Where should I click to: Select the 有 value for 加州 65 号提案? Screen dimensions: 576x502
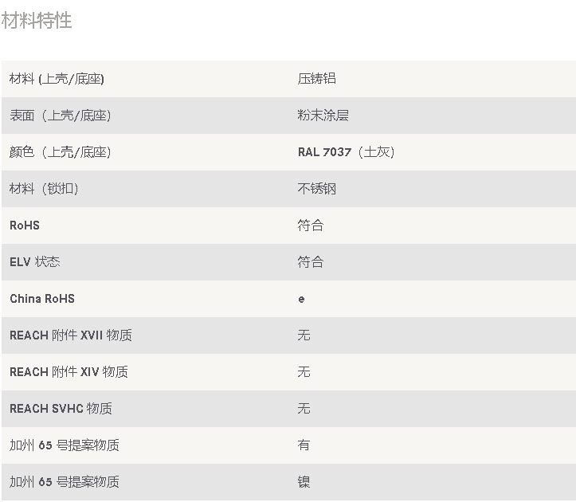(304, 445)
